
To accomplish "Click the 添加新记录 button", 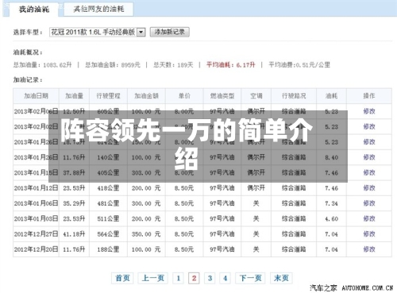I will [x=170, y=32].
